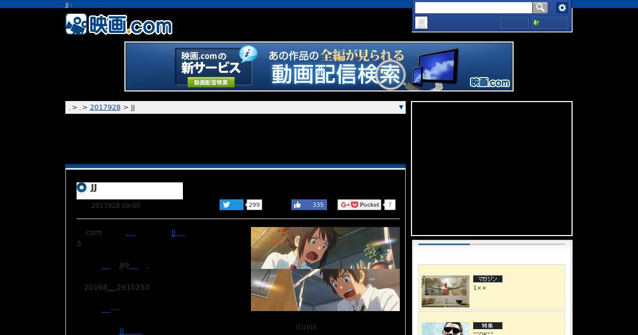Like the article via Facebook thumbs-up 335 button
Image resolution: width=638 pixels, height=335 pixels.
309,205
